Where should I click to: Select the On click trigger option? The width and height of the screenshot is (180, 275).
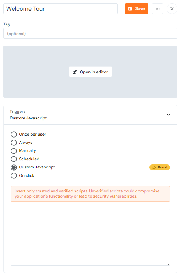14,175
